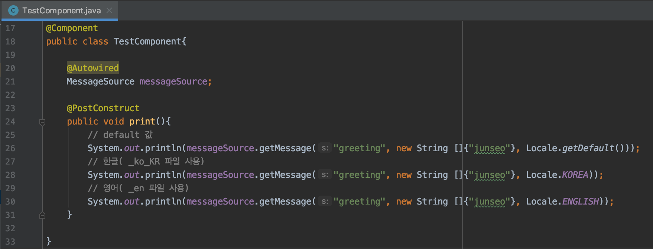Click the "s:" parameter hint on line 28

(325, 175)
